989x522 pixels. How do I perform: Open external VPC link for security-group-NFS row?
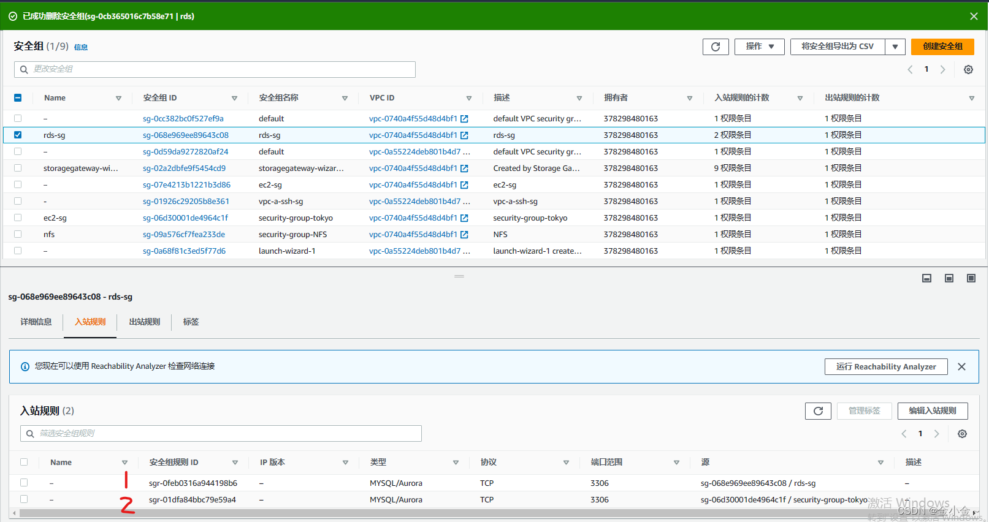click(x=464, y=235)
